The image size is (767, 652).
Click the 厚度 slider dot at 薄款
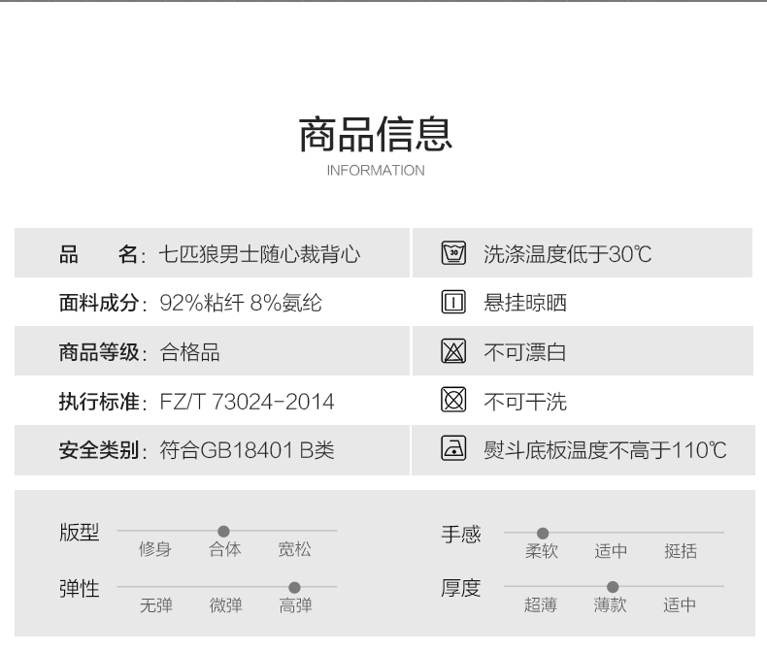point(613,587)
